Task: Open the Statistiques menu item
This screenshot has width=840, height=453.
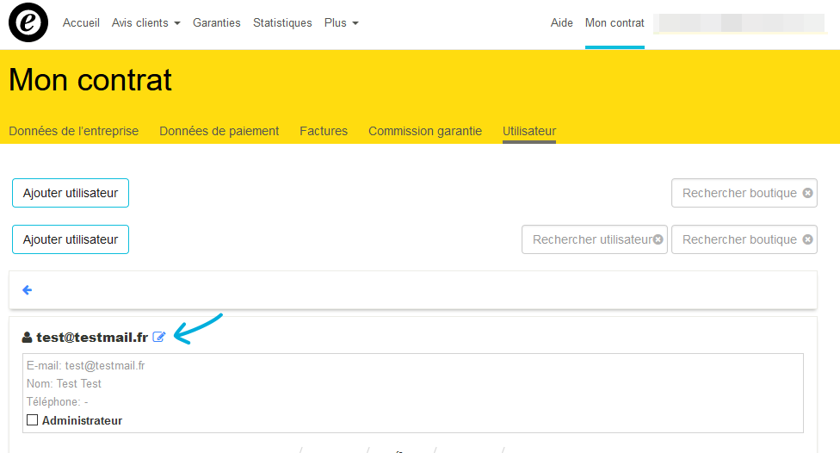Action: (x=282, y=23)
